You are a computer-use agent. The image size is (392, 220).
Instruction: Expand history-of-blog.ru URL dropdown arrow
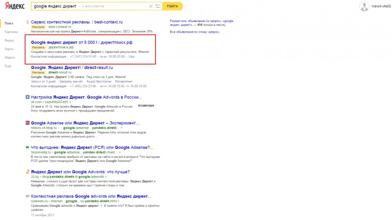(122, 128)
